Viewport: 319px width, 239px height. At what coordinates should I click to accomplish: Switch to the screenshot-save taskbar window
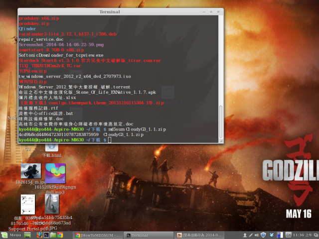point(199,235)
